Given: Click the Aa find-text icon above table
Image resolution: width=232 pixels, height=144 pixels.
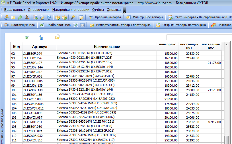Looking at the screenshot, I should [x=41, y=38].
